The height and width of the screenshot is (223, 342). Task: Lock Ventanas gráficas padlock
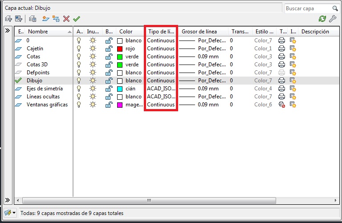click(x=109, y=105)
